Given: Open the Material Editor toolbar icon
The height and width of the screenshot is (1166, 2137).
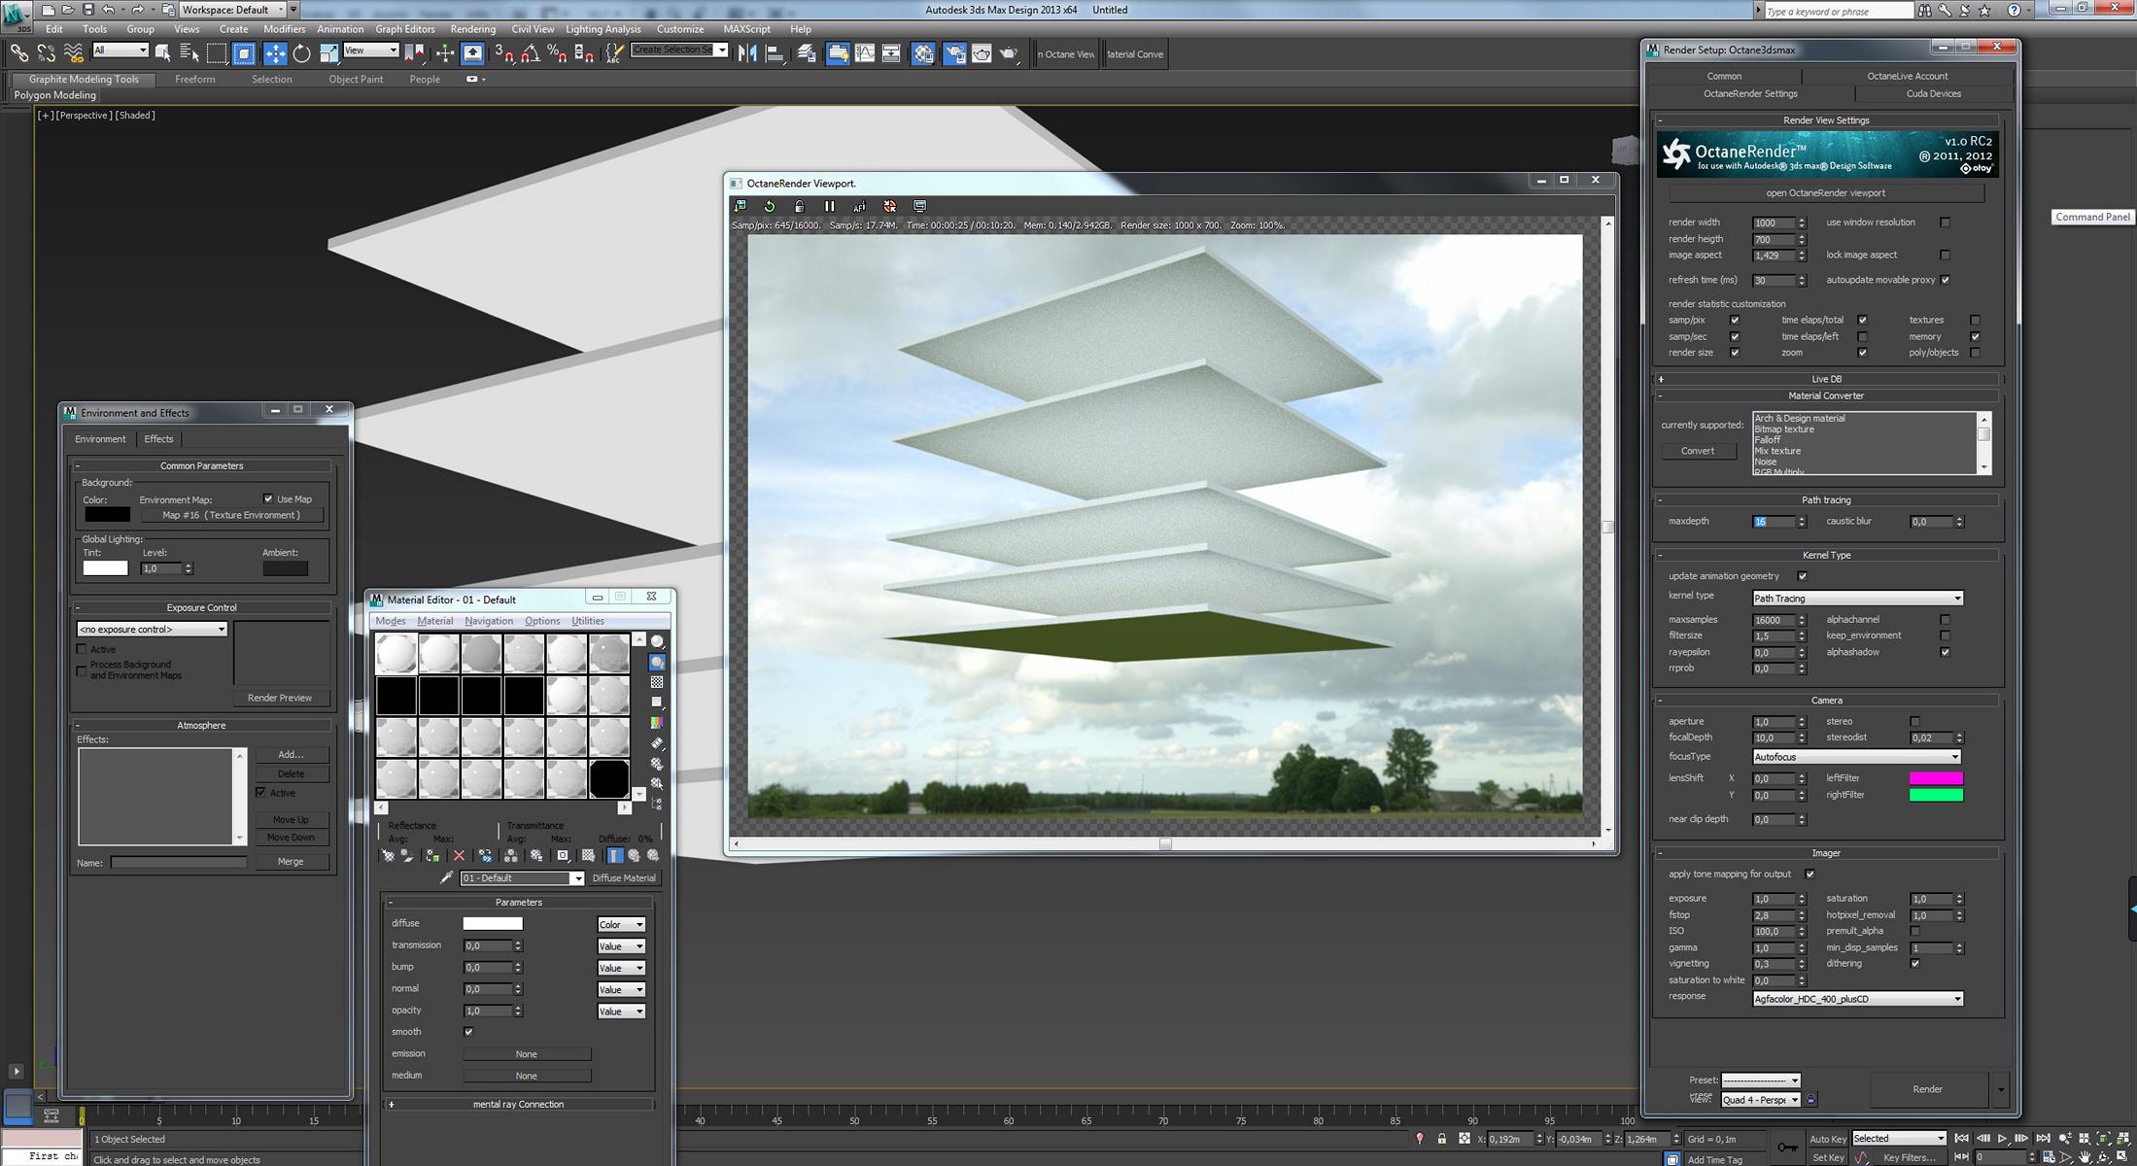Looking at the screenshot, I should pyautogui.click(x=923, y=54).
